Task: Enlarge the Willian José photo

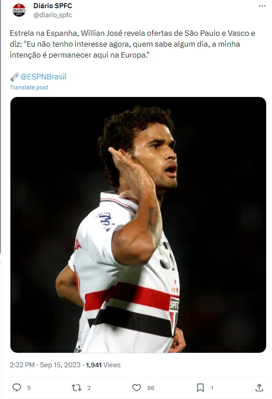Action: pyautogui.click(x=138, y=225)
